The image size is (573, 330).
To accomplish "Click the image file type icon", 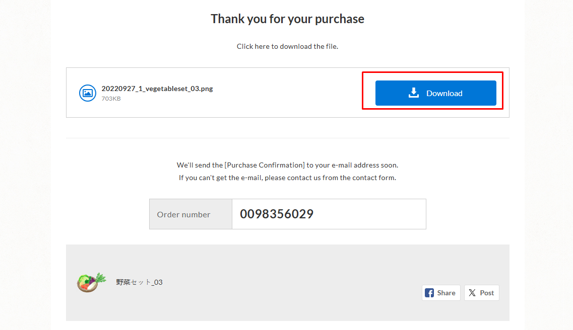I will coord(88,93).
